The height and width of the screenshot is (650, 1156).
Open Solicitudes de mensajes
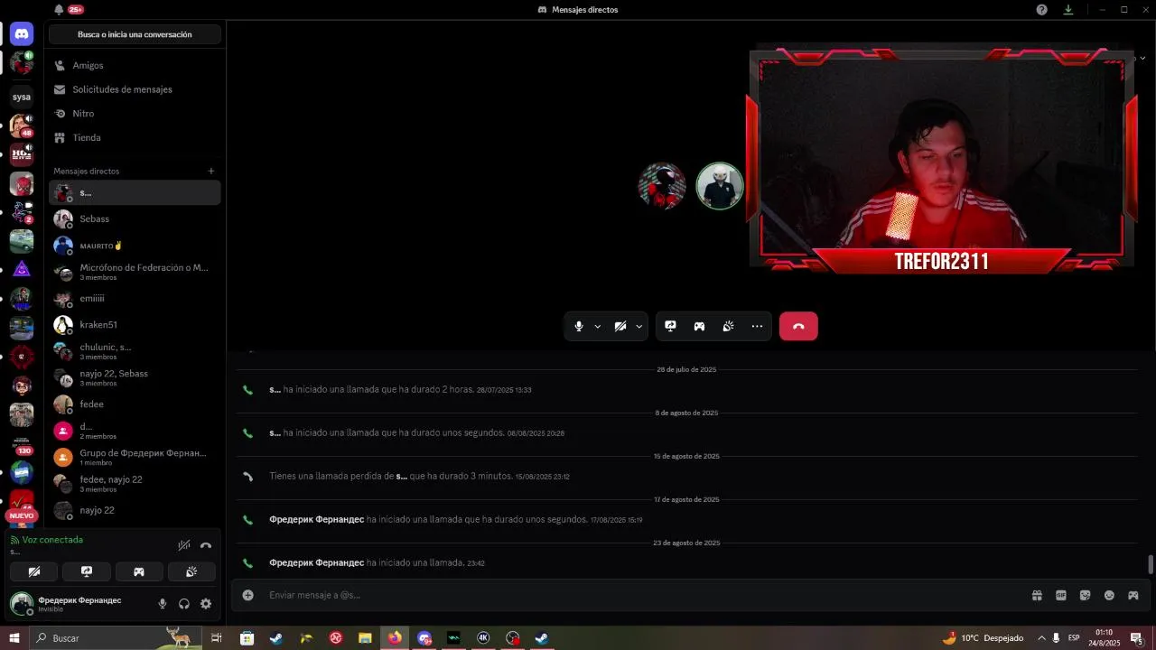[135, 89]
